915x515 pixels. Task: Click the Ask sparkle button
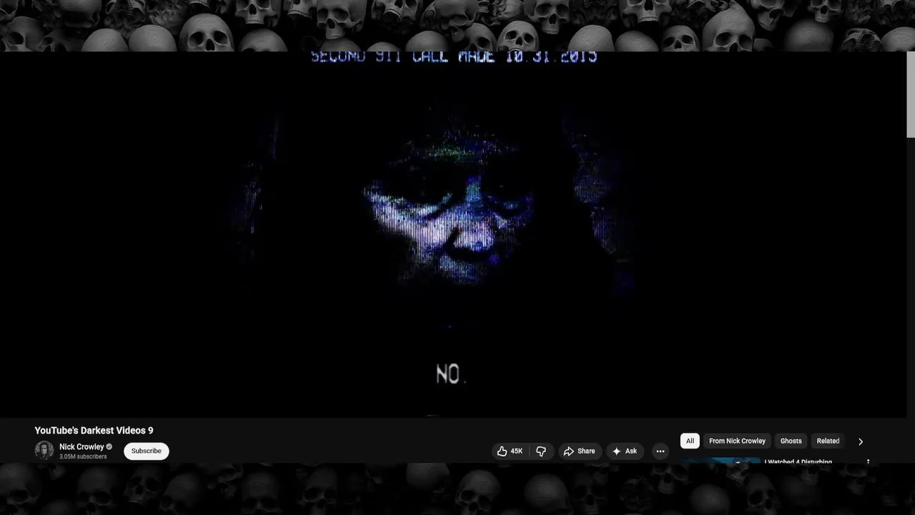pos(624,451)
